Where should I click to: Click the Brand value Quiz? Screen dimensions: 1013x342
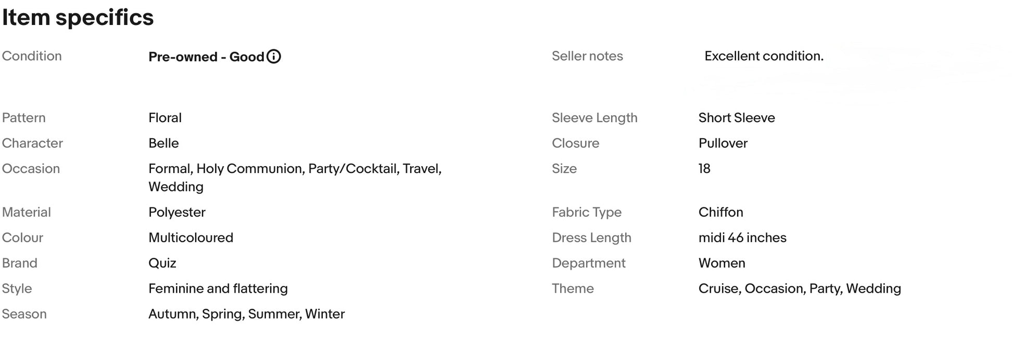[x=162, y=263]
